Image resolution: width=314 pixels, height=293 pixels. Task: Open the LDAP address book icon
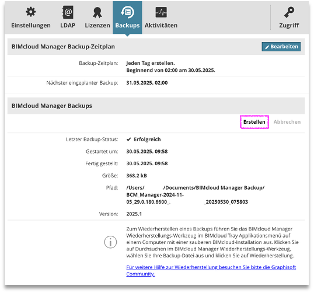(68, 12)
